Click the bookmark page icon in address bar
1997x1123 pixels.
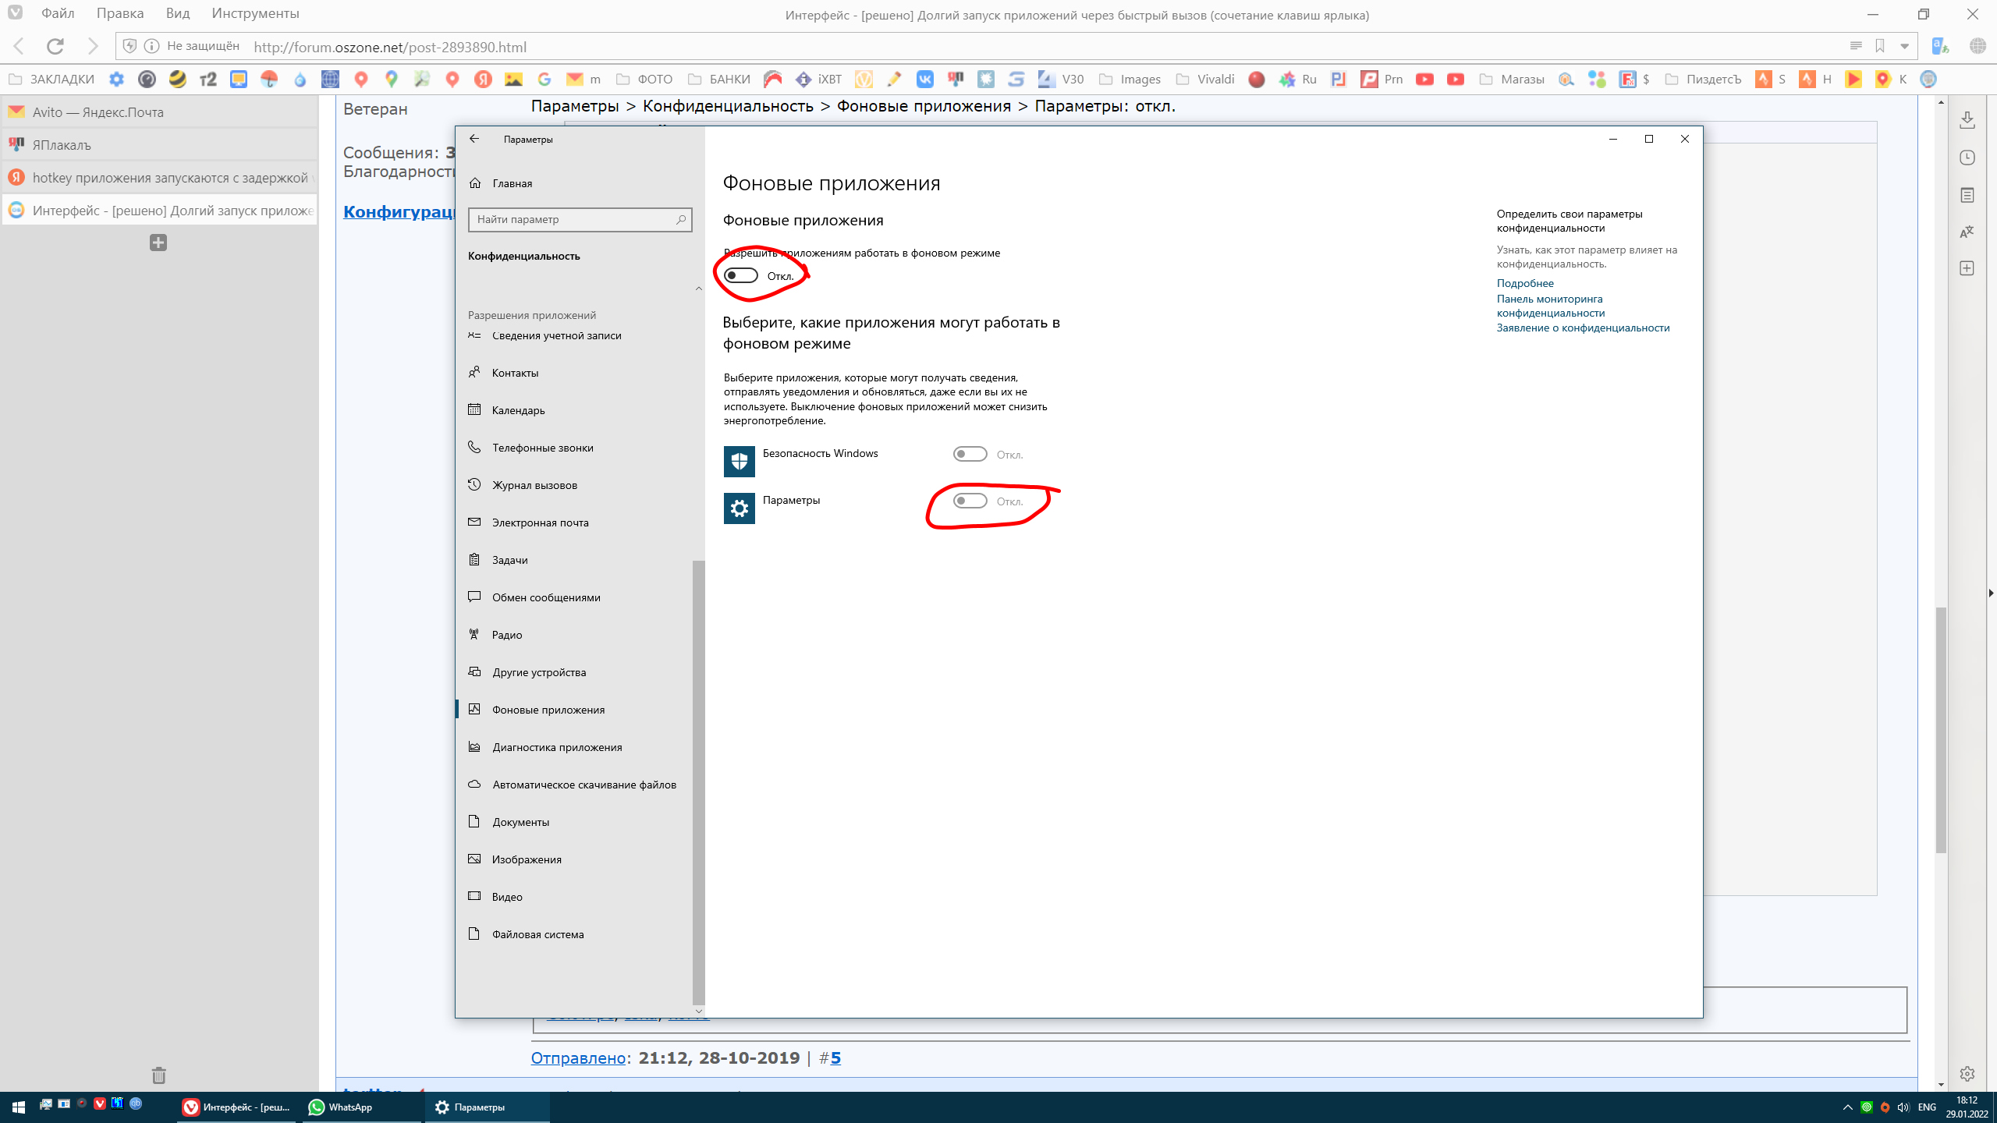click(1880, 47)
